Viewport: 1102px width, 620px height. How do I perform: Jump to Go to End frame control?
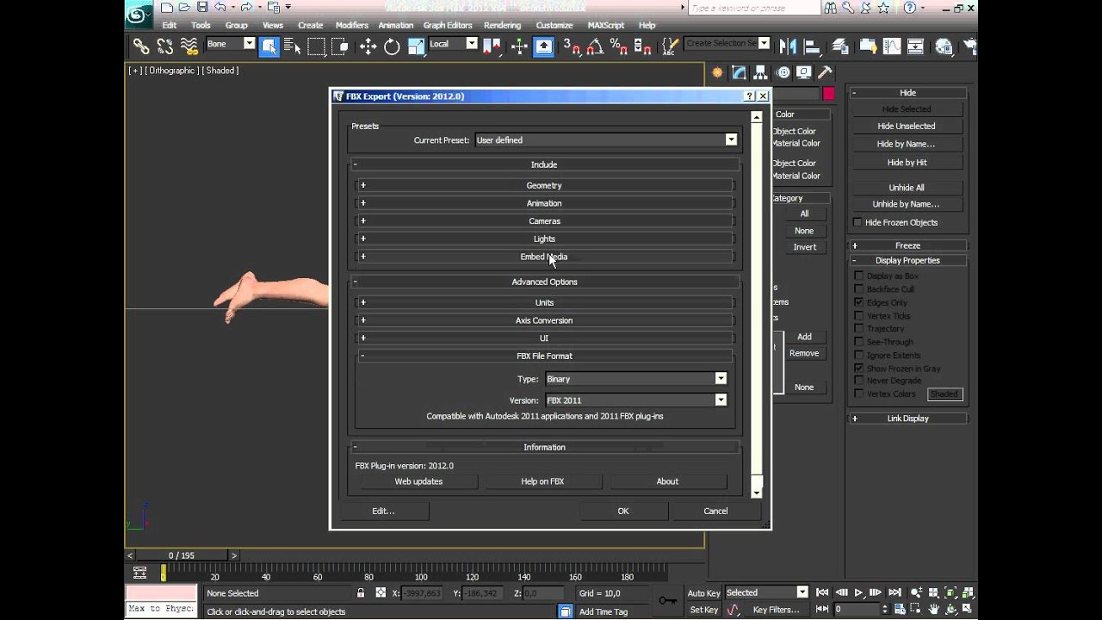tap(895, 592)
